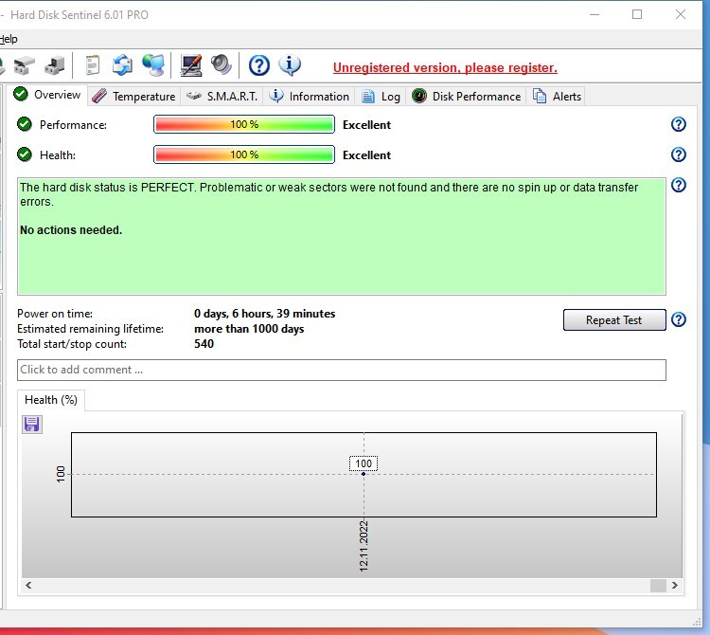
Task: Click the help icon on Health row
Action: [679, 154]
